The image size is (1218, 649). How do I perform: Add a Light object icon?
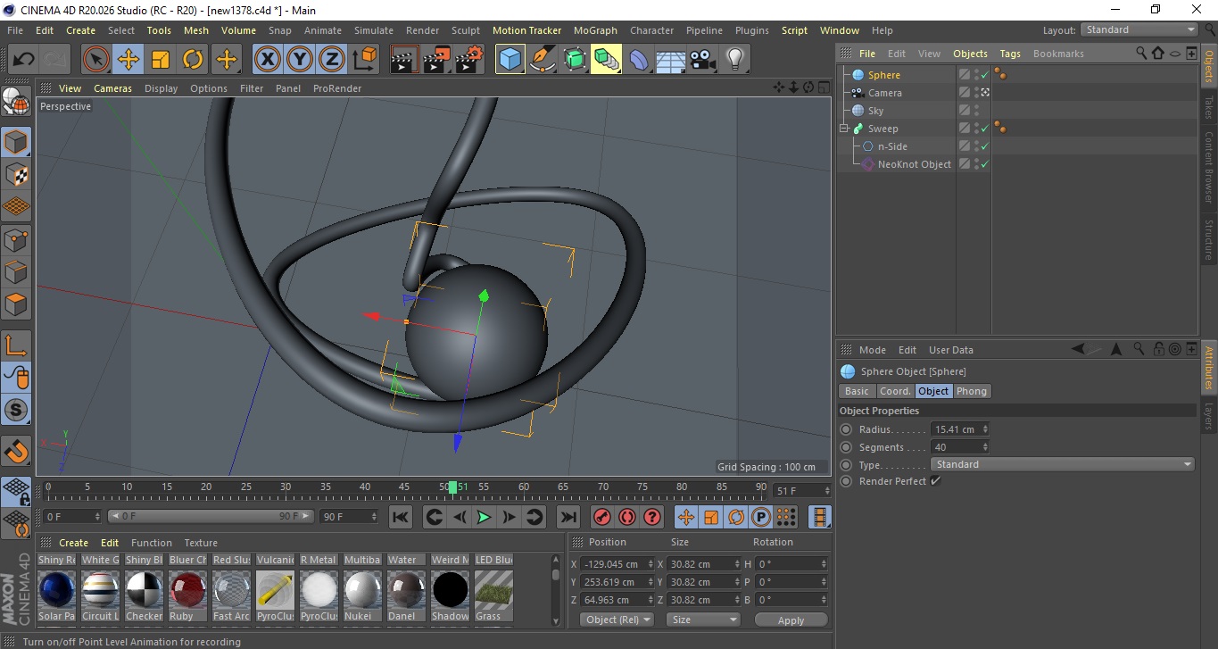735,60
